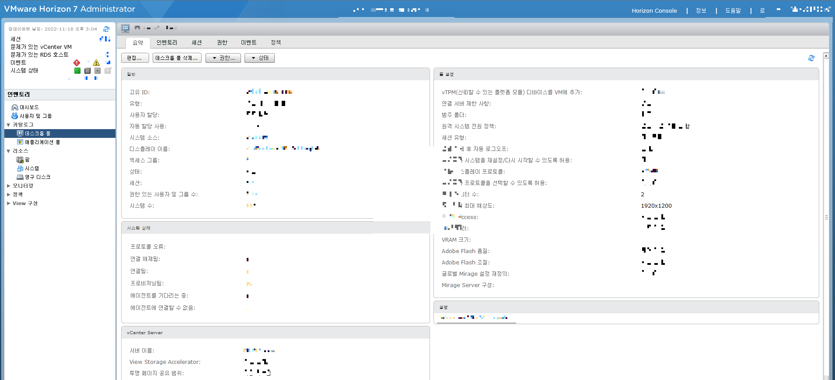Collapse the 카탈로그 tree node
This screenshot has height=380, width=835.
8,125
